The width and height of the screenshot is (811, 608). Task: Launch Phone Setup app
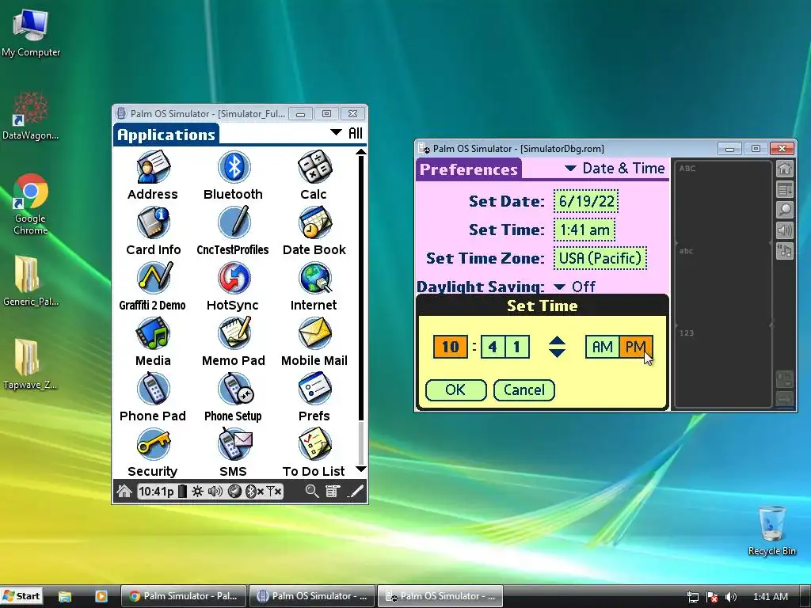(234, 397)
